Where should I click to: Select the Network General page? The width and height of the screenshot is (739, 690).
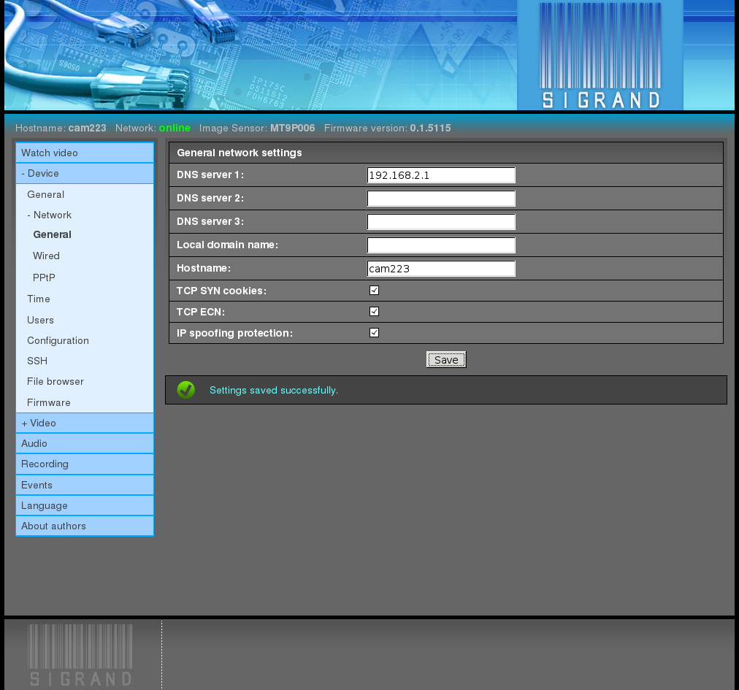53,234
